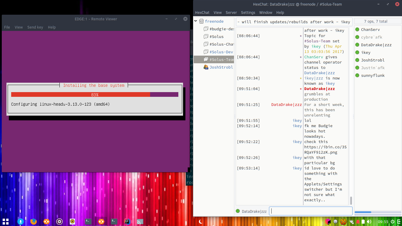Screen dimensions: 402x226
Task: Click the battery indicator in tray
Action: [x=363, y=222]
